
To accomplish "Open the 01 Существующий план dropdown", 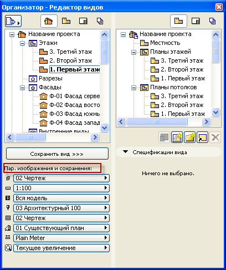I will tap(61, 228).
